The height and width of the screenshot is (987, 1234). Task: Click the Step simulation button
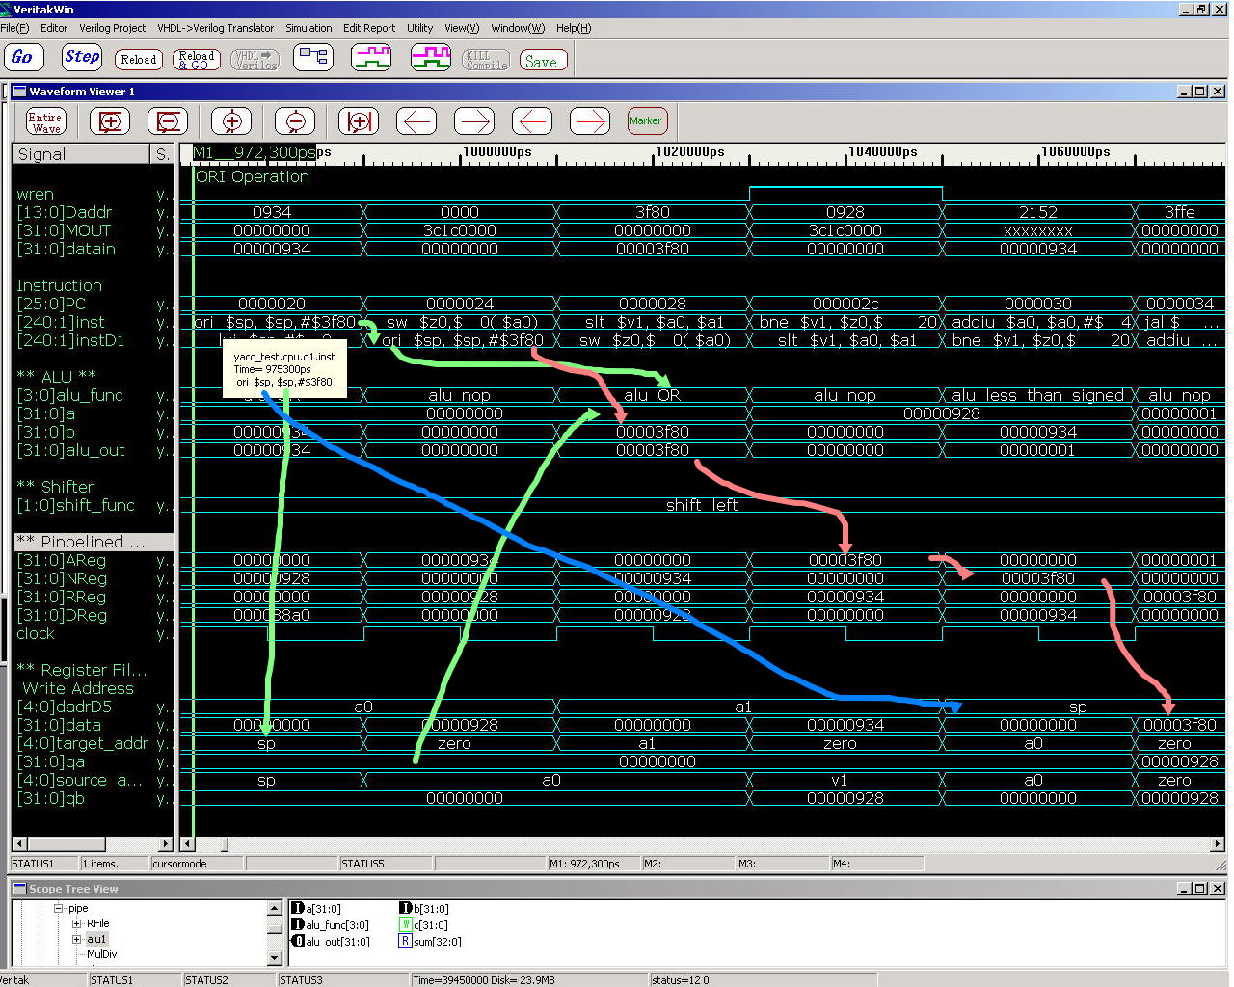(x=81, y=58)
